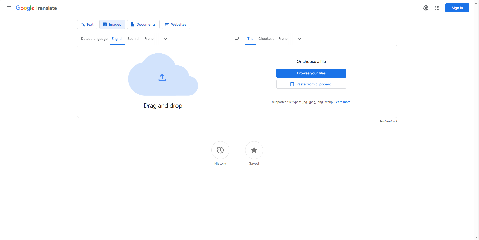Select French as the source language
This screenshot has height=240, width=479.
[x=150, y=39]
